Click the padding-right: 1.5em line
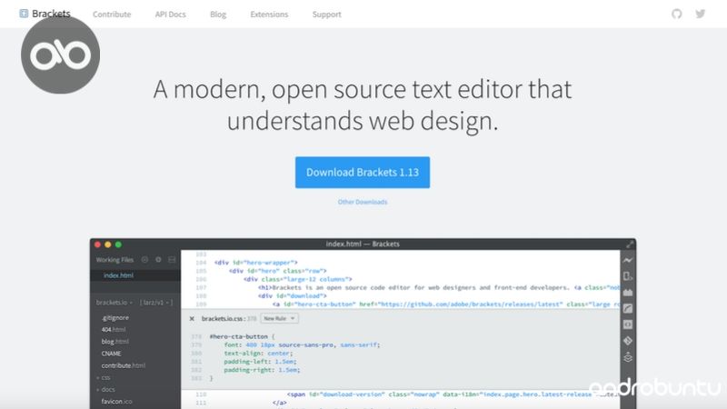 point(262,370)
